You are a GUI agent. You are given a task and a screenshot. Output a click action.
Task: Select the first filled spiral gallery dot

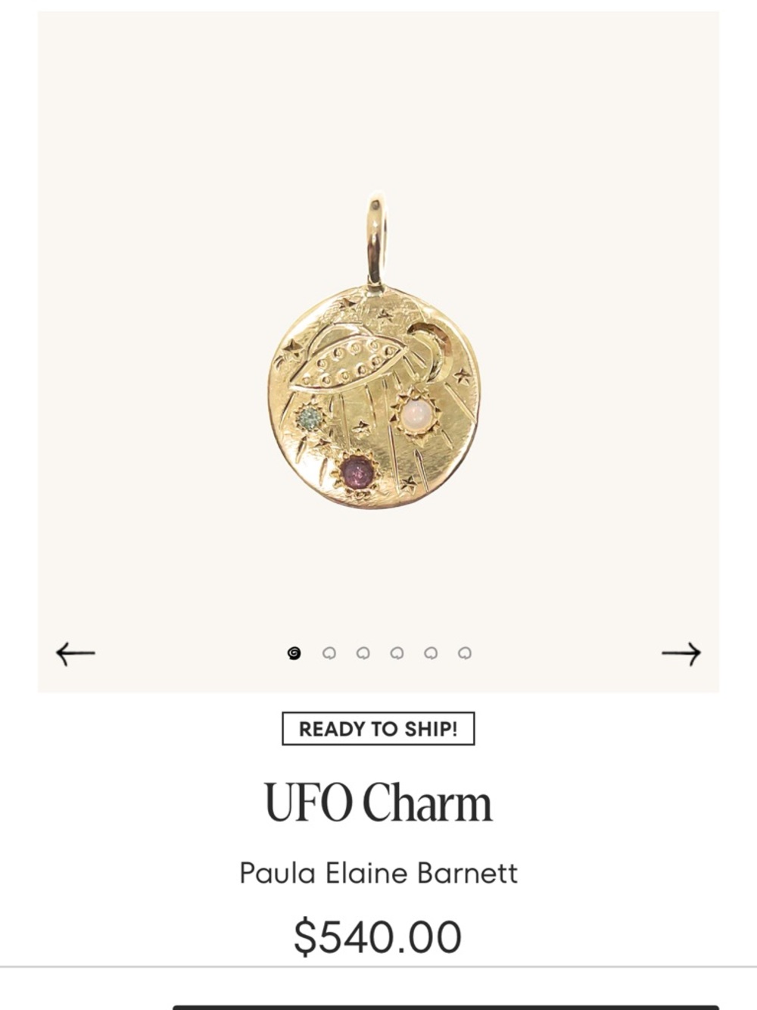(294, 653)
